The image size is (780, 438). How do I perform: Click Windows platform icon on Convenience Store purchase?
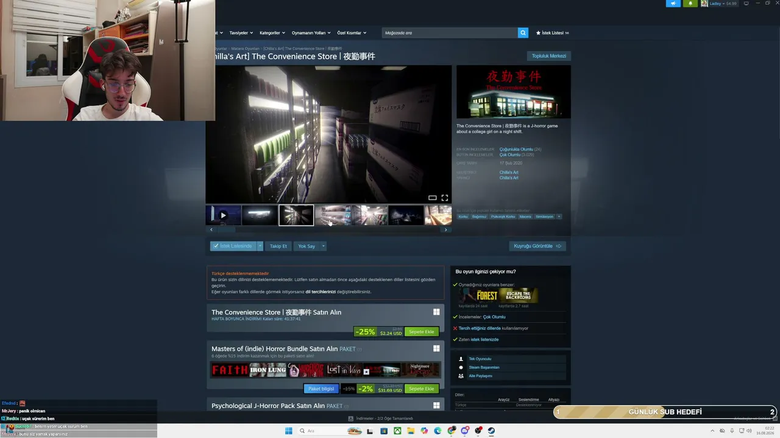tap(436, 312)
